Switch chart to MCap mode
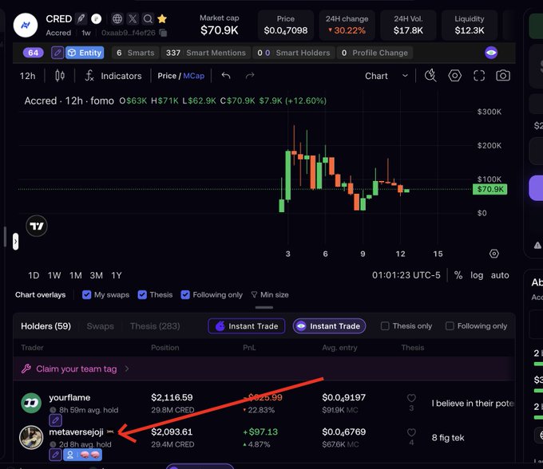Screen dimensions: 543x469 tap(193, 76)
